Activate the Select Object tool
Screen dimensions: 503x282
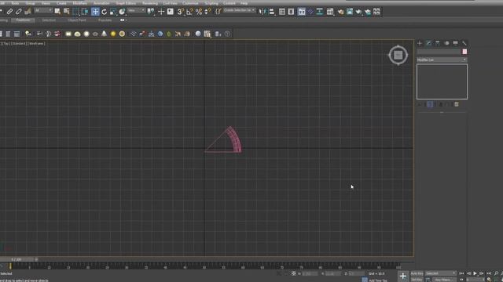[x=57, y=12]
